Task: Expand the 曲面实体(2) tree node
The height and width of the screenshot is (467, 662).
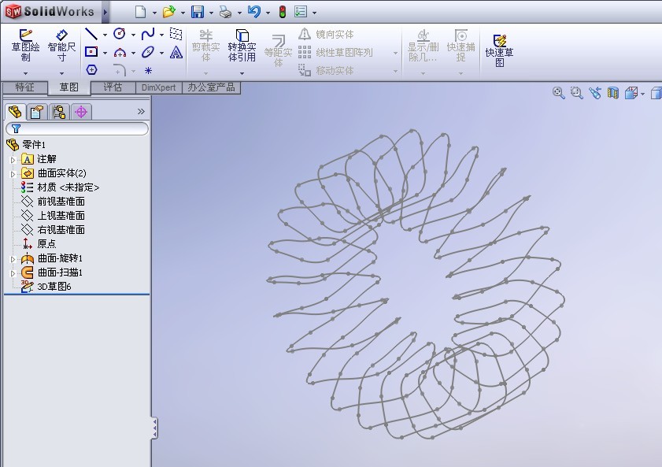Action: click(13, 174)
